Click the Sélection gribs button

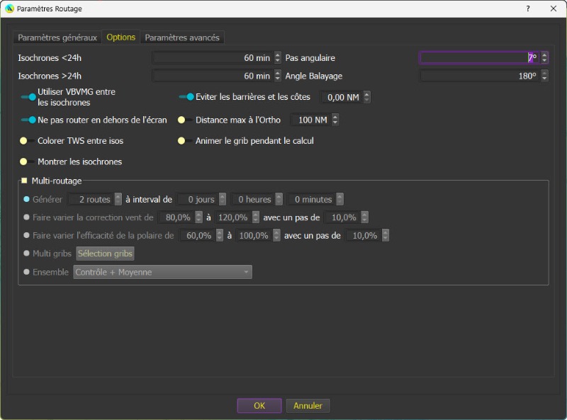105,254
